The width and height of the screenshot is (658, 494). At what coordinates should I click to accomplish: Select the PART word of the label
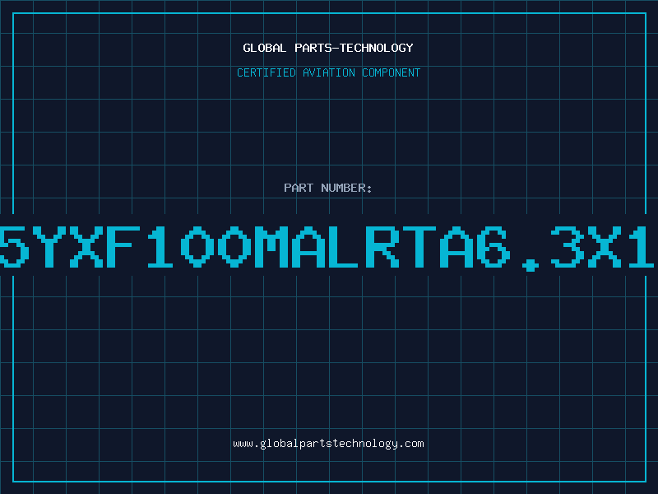(x=299, y=188)
